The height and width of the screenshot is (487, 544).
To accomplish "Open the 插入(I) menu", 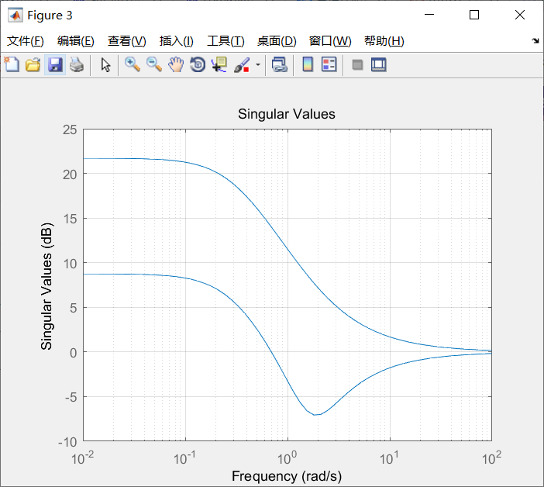I will 176,41.
